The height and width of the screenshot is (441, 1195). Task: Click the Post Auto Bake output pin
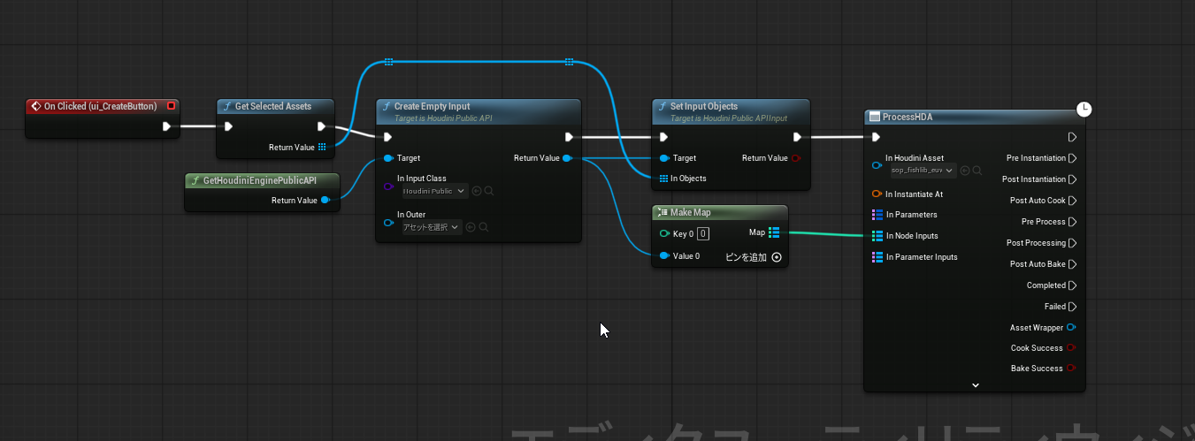pos(1072,264)
